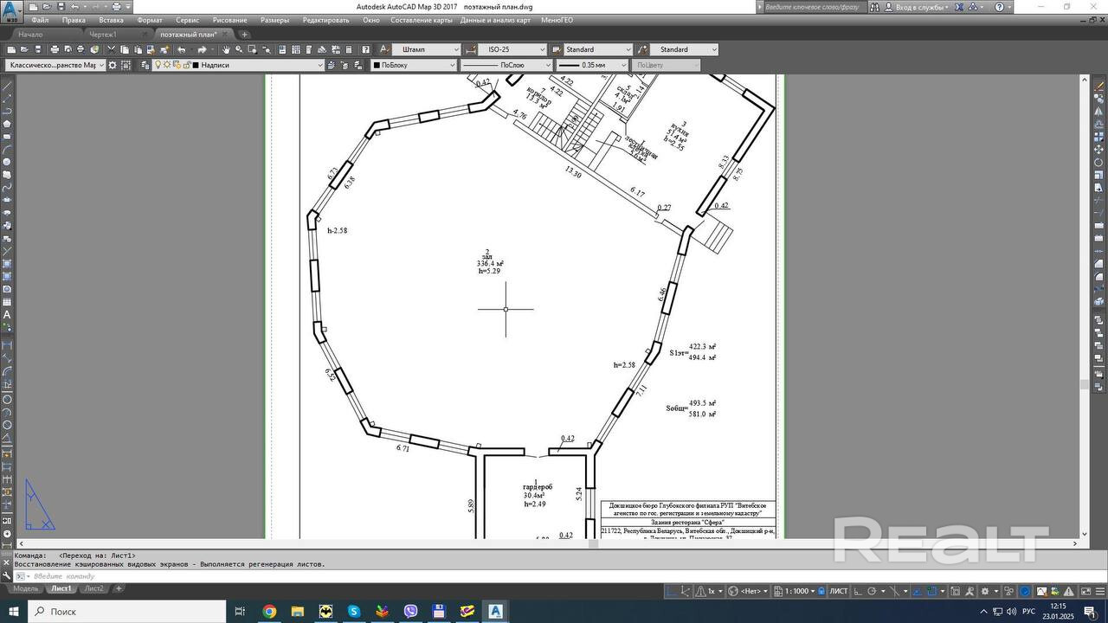Click the Plot printer icon
1108x623 pixels.
(55, 49)
